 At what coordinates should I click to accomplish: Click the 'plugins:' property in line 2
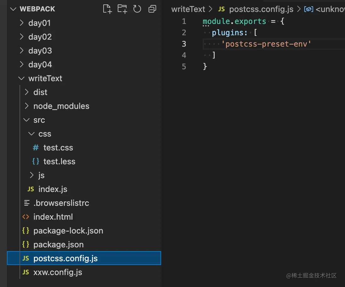click(x=230, y=33)
